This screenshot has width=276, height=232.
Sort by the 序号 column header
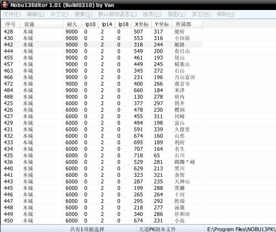10,24
